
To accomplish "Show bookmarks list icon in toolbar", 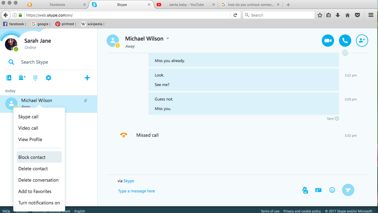I will 329,15.
